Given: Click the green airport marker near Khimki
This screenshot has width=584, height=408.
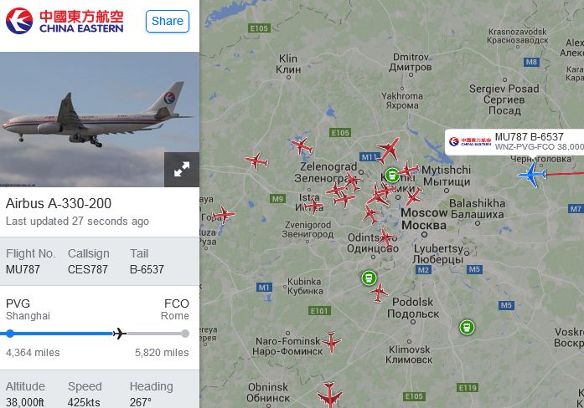Looking at the screenshot, I should (x=391, y=175).
